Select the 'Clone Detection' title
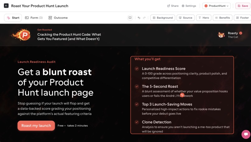251x142 pixels. tap(157, 122)
